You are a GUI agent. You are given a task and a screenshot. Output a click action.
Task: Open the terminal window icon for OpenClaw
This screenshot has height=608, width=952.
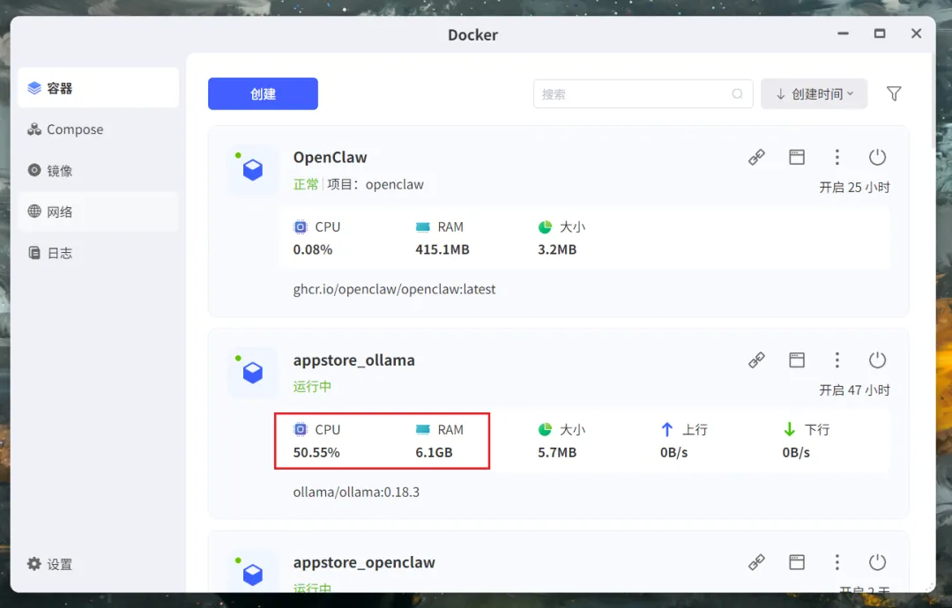[x=797, y=157]
